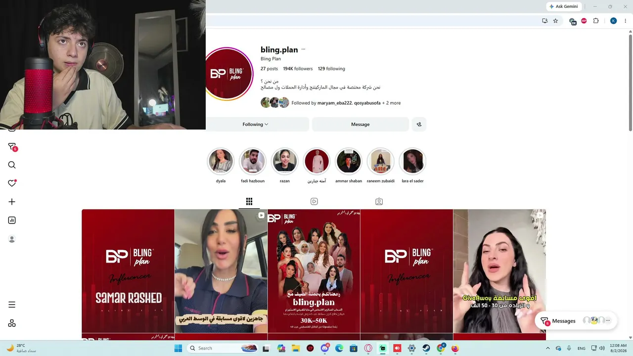This screenshot has height=356, width=633.
Task: Show hidden system tray icons
Action: 548,348
